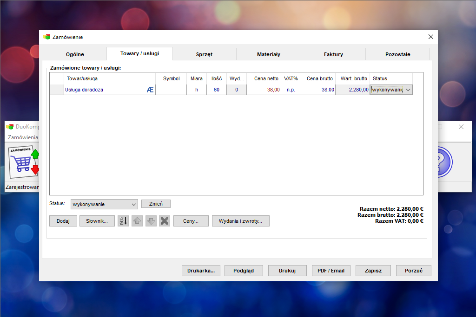Click the Zamówienie window title icon
Screen dimensions: 476x317
(46, 37)
